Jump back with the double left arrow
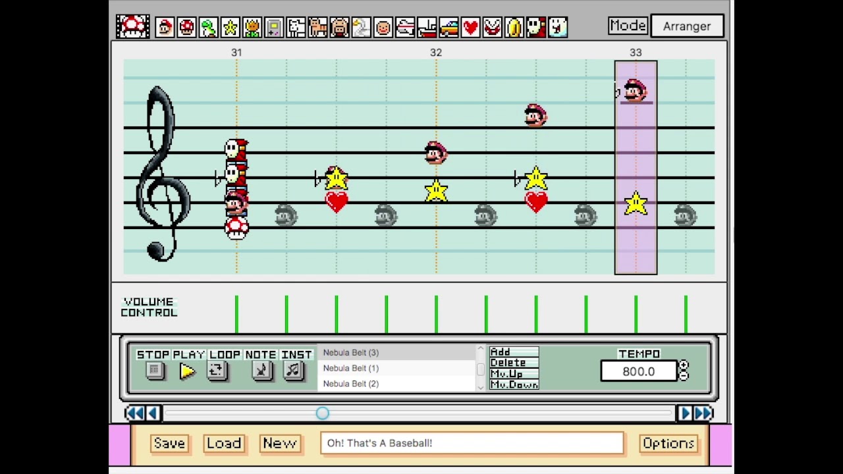This screenshot has height=474, width=843. (x=134, y=413)
